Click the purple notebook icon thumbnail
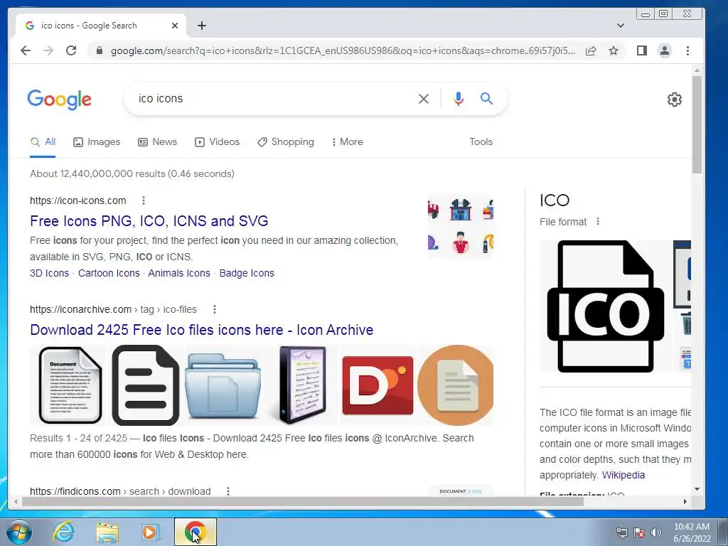728x546 pixels. pyautogui.click(x=301, y=385)
